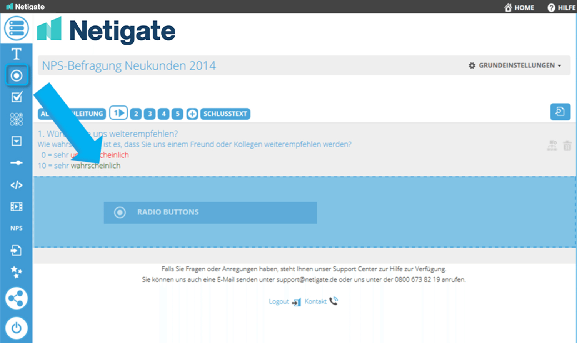This screenshot has height=343, width=577.
Task: Select the star rating question tool
Action: coord(16,272)
